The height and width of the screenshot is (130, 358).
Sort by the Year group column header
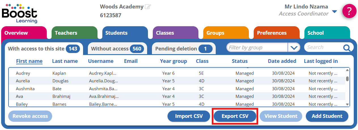point(173,61)
